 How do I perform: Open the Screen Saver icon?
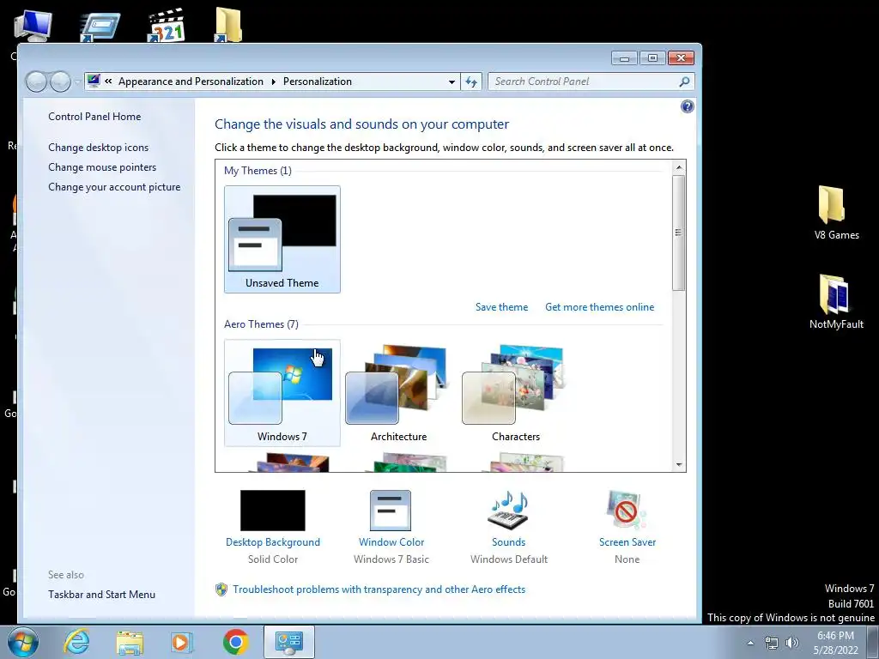click(x=626, y=511)
